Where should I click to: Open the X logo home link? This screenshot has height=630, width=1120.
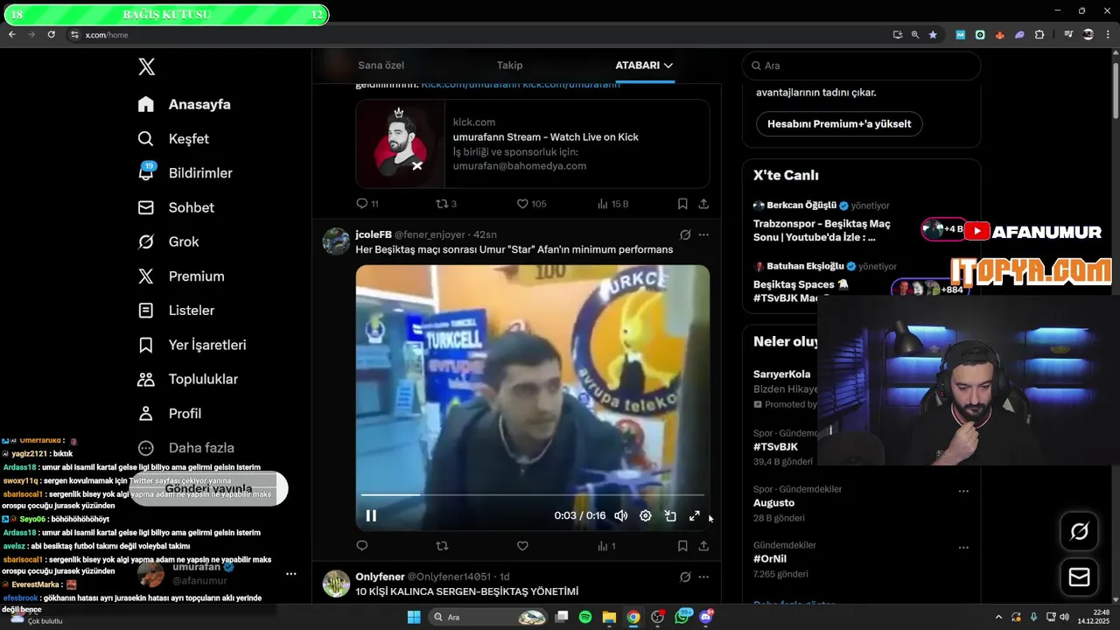[x=147, y=66]
